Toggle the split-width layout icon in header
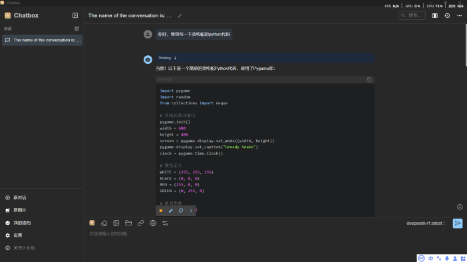 [x=435, y=15]
